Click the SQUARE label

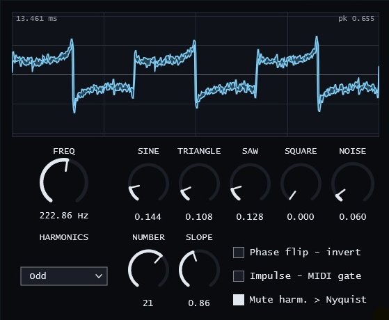[301, 151]
